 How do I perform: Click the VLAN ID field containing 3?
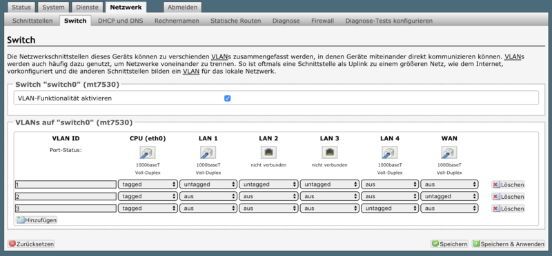[66, 209]
